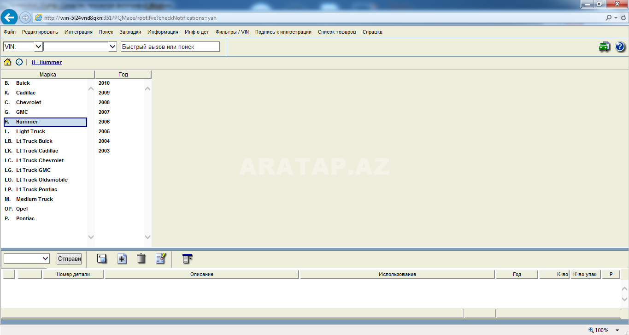
Task: Select Light Truck in the Марка list
Action: coord(45,131)
